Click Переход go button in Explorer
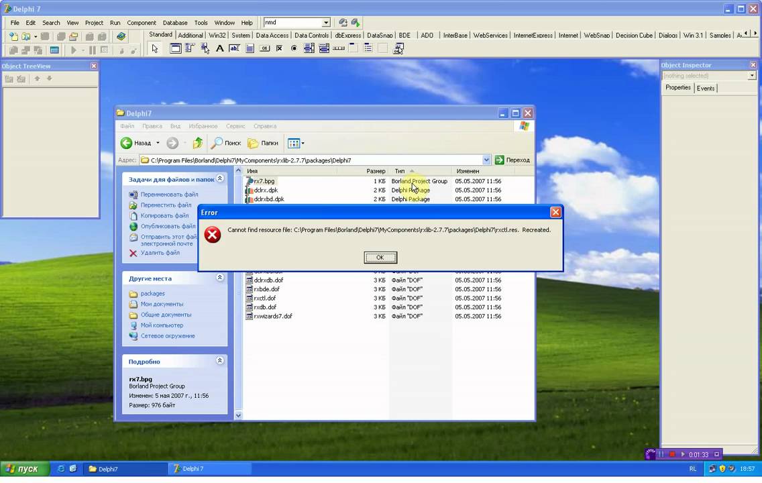This screenshot has height=483, width=762. click(512, 160)
